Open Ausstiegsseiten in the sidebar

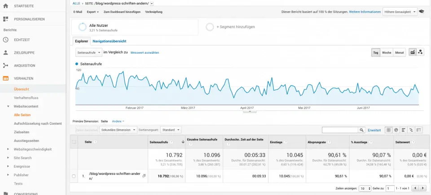tap(26, 141)
